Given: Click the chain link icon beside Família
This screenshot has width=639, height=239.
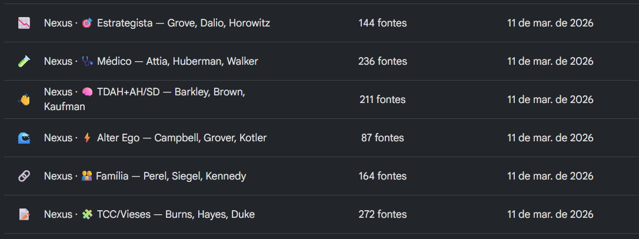Looking at the screenshot, I should tap(24, 177).
